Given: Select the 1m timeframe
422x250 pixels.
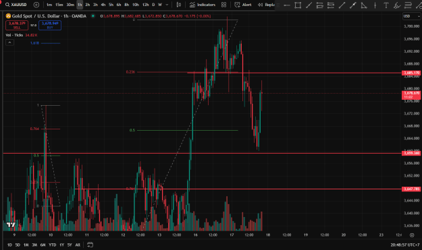Looking at the screenshot, I should 49,5.
